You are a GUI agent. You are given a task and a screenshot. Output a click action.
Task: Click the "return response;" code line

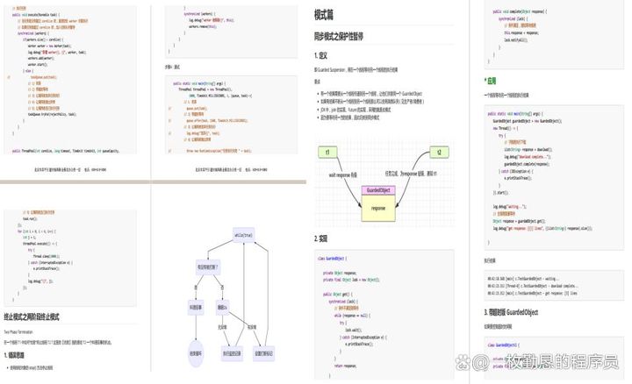(x=345, y=366)
